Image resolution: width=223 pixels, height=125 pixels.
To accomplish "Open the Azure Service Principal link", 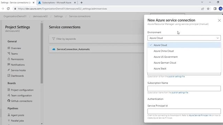I will pos(200,115).
